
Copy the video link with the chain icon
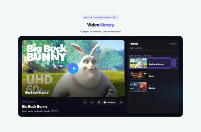tap(121, 102)
